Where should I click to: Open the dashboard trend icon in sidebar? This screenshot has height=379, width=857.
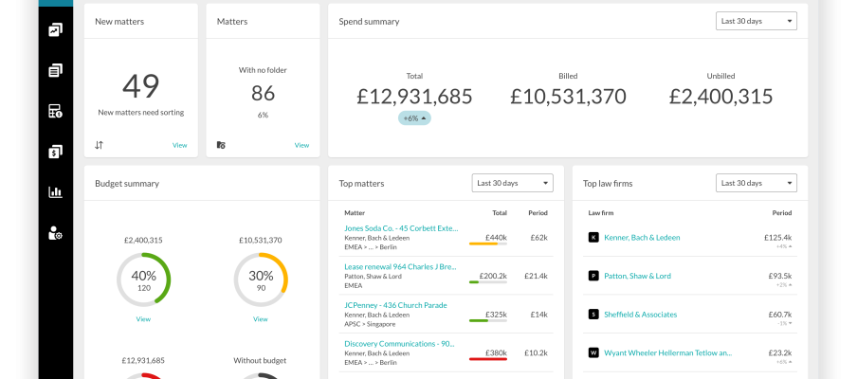click(55, 30)
